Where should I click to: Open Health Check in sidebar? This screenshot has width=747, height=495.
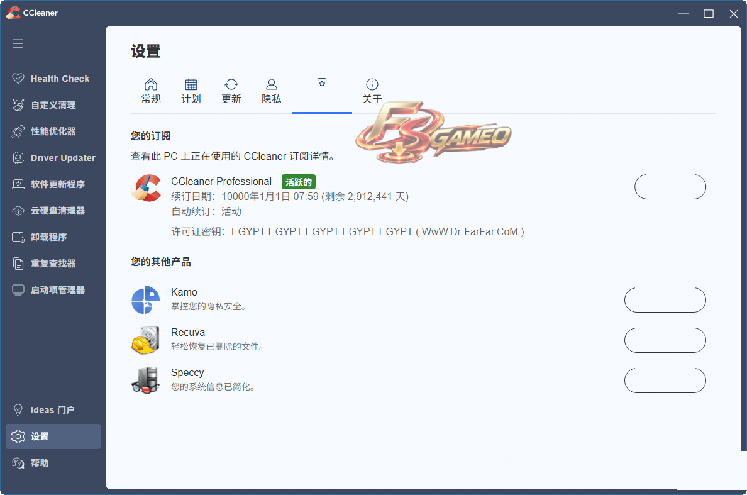[x=53, y=79]
